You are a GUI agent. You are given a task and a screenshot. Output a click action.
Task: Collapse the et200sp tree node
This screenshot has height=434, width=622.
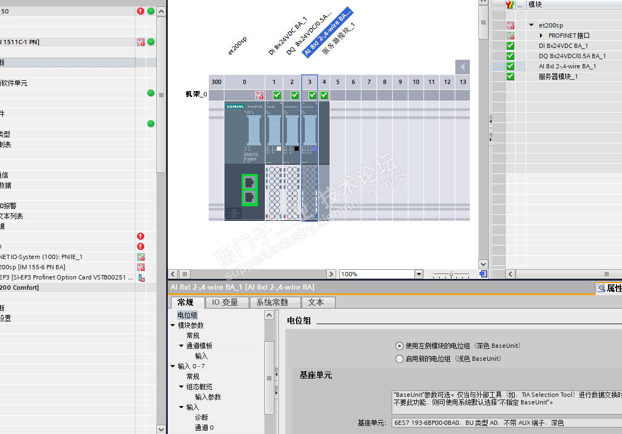531,25
